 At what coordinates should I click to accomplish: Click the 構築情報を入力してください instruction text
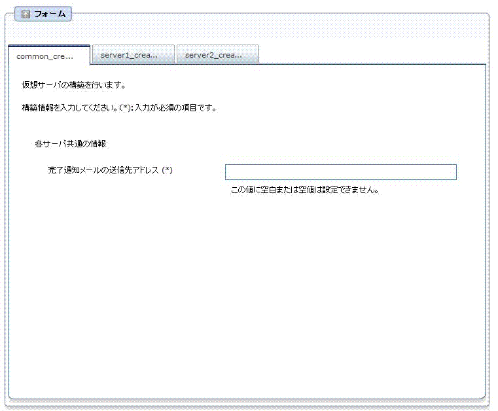(119, 108)
